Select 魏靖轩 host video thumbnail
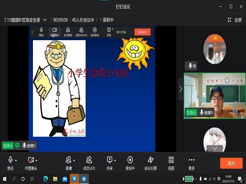The image size is (246, 184). 215,96
